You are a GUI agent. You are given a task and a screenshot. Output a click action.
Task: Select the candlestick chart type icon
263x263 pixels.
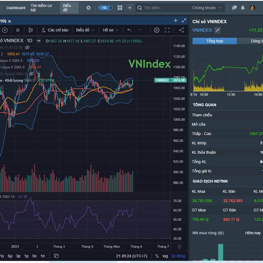31,30
